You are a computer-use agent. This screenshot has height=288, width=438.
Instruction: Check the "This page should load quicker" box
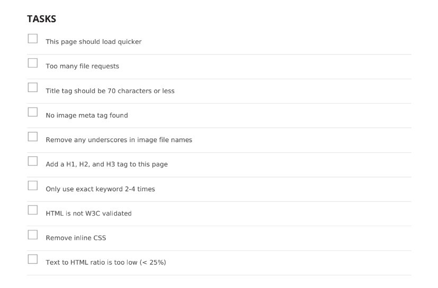pos(33,39)
